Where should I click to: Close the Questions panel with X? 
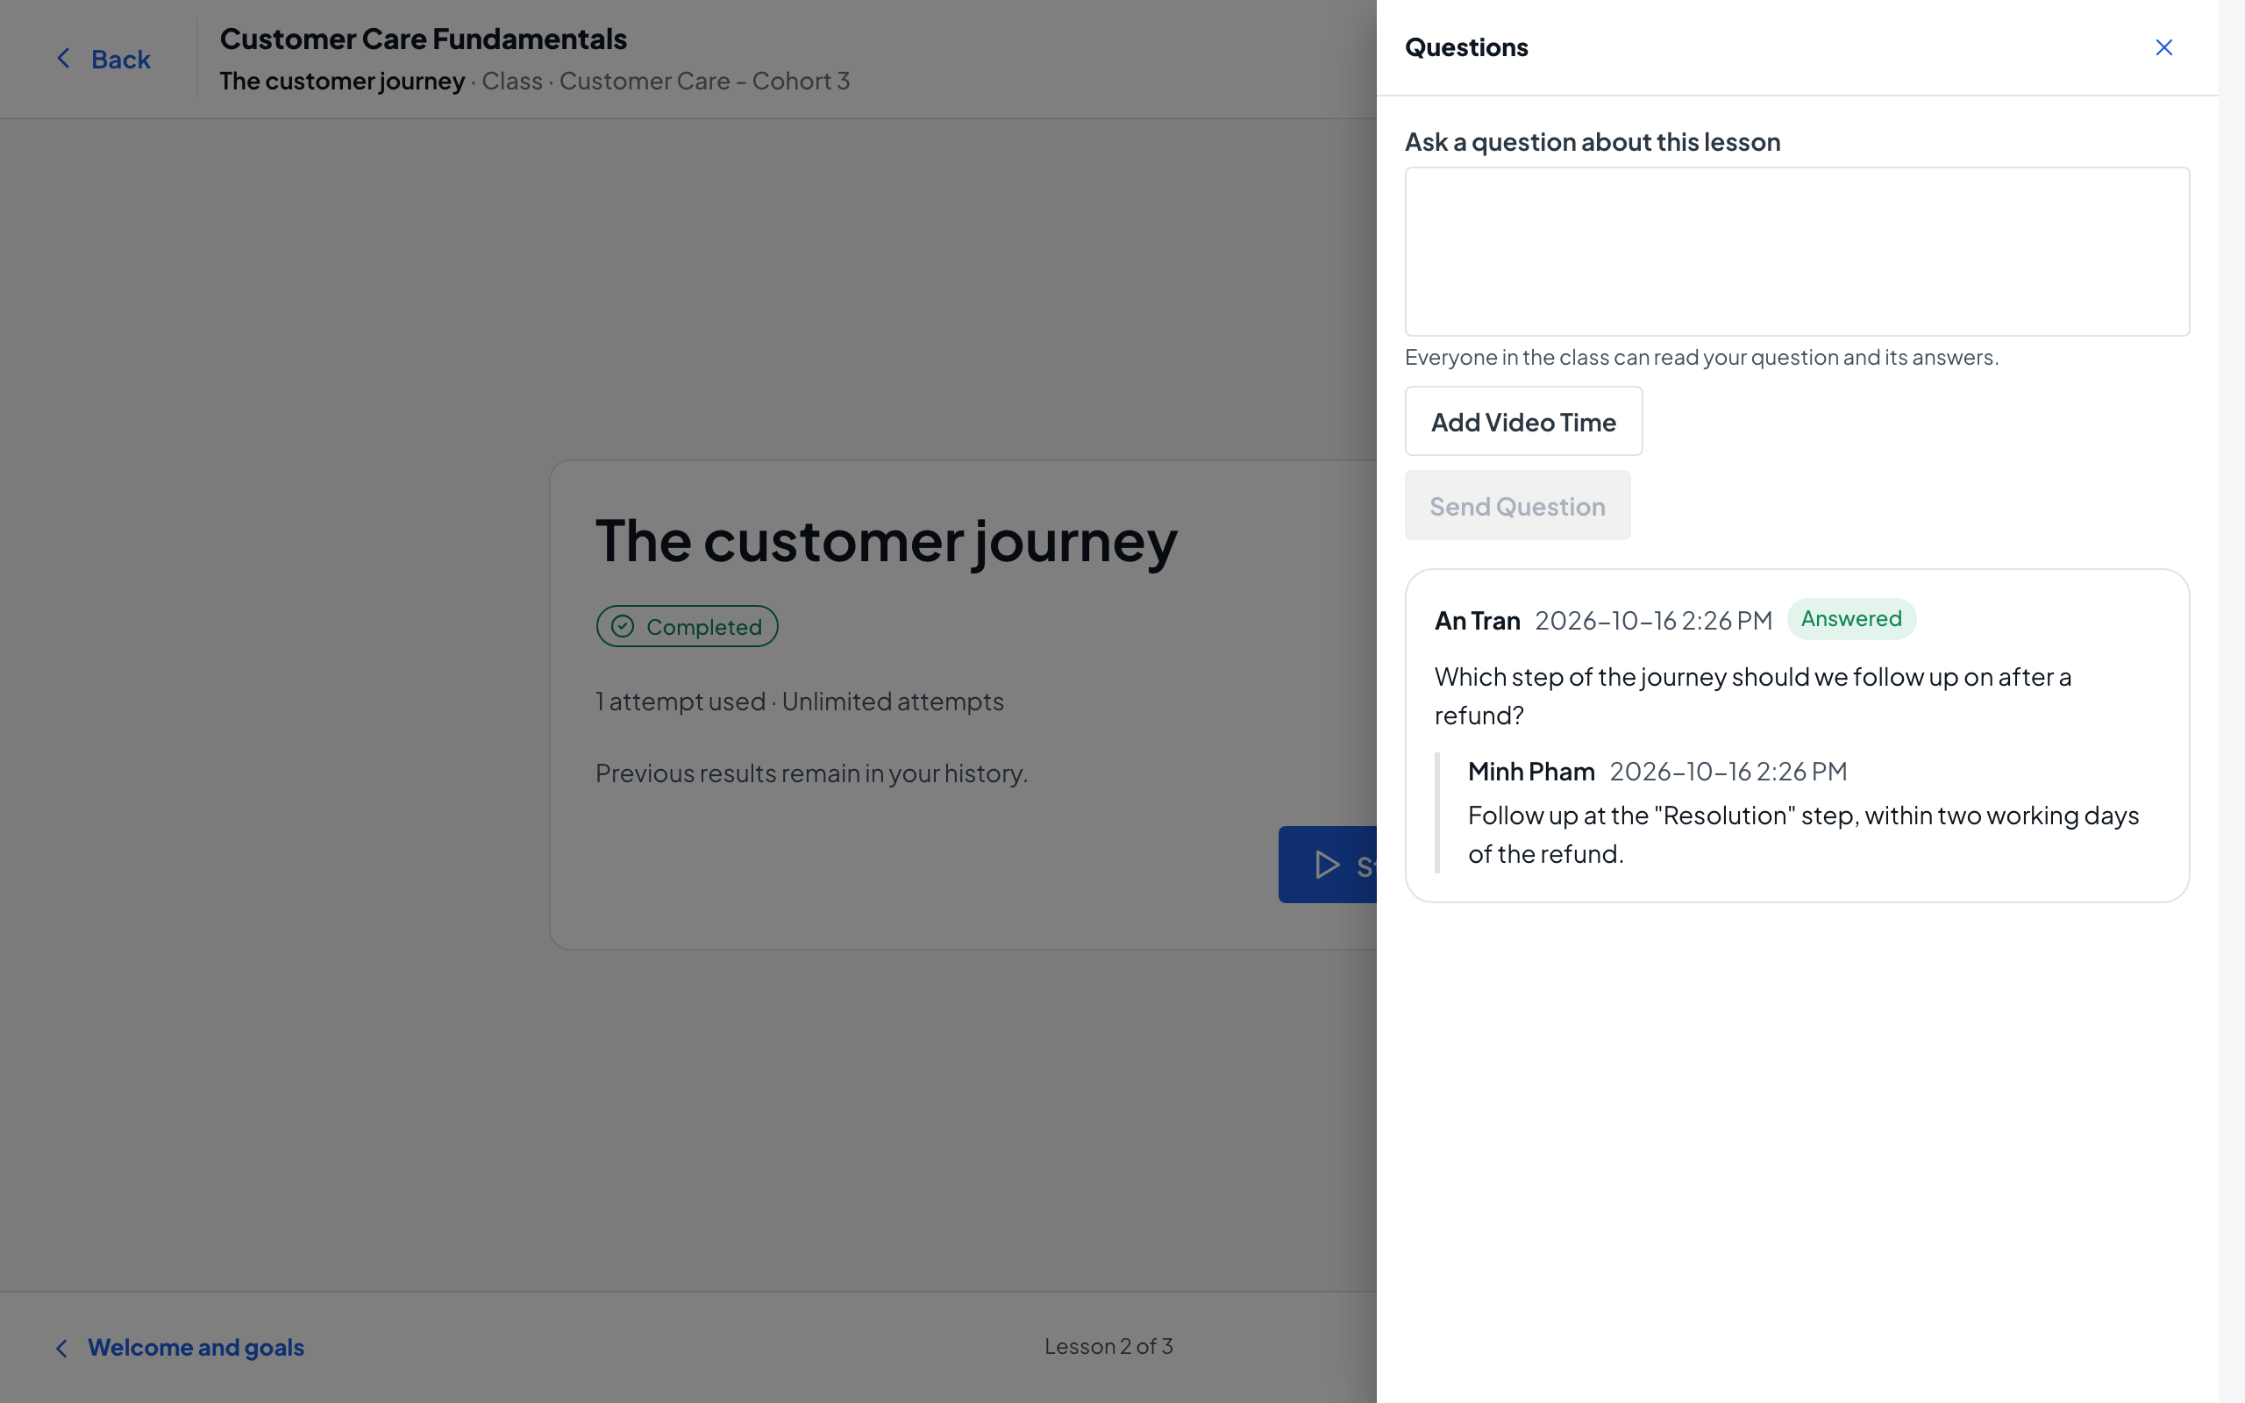(x=2163, y=47)
